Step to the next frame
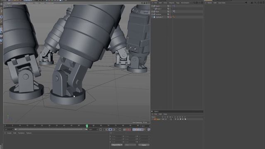 (x=113, y=130)
